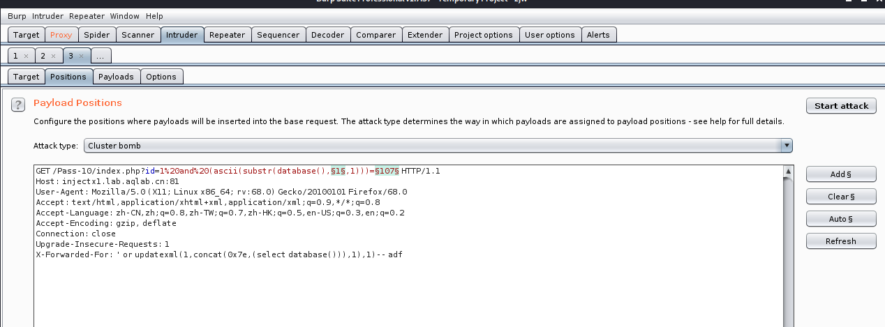Click the first payload marker §1§

338,171
